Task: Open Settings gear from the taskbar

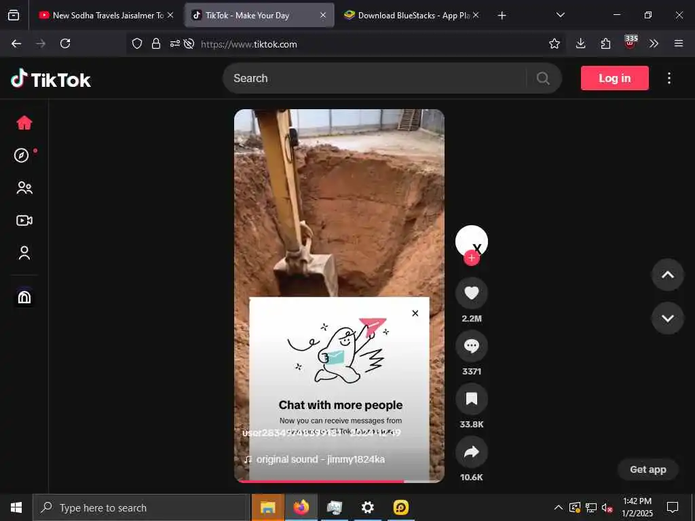Action: 367,507
